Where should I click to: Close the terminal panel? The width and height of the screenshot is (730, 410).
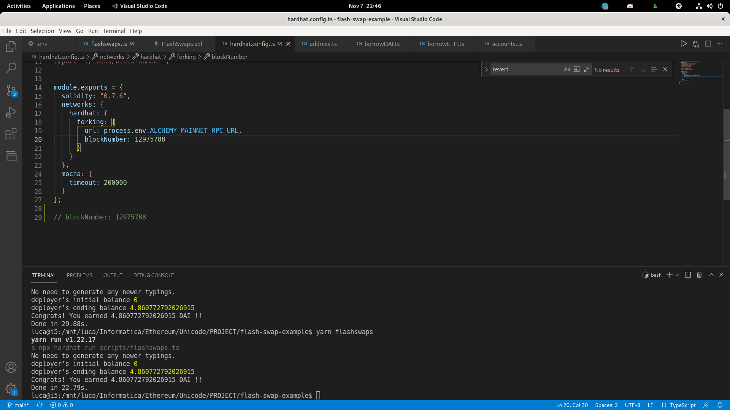tap(721, 274)
